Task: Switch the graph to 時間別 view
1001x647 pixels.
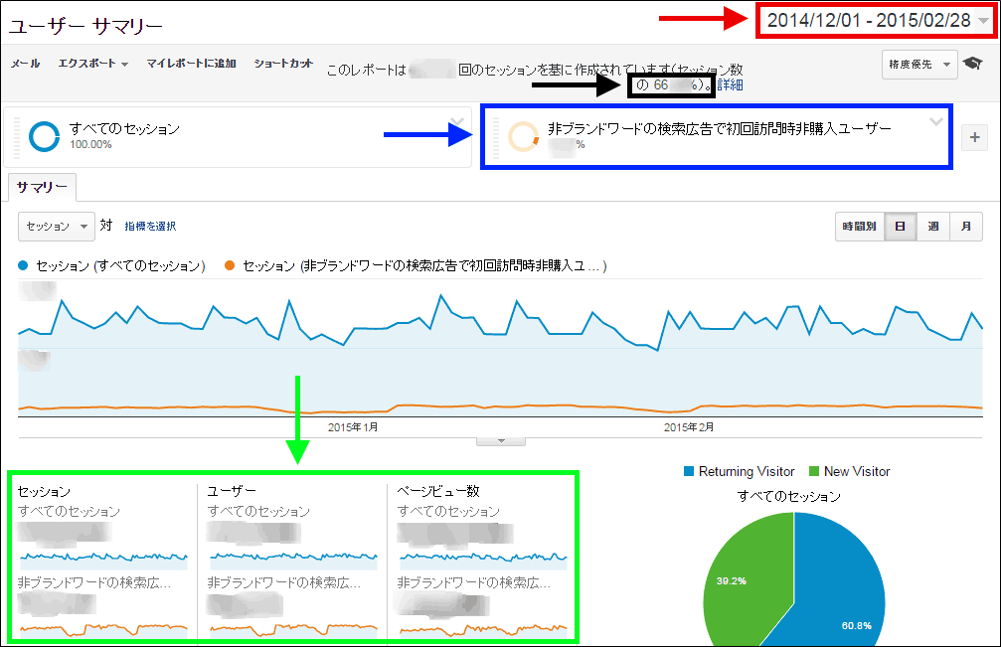Action: [857, 227]
